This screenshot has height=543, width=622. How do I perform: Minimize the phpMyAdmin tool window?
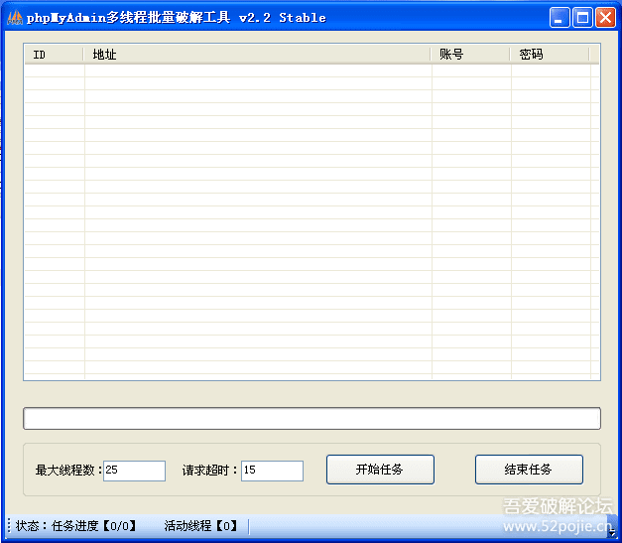click(560, 18)
